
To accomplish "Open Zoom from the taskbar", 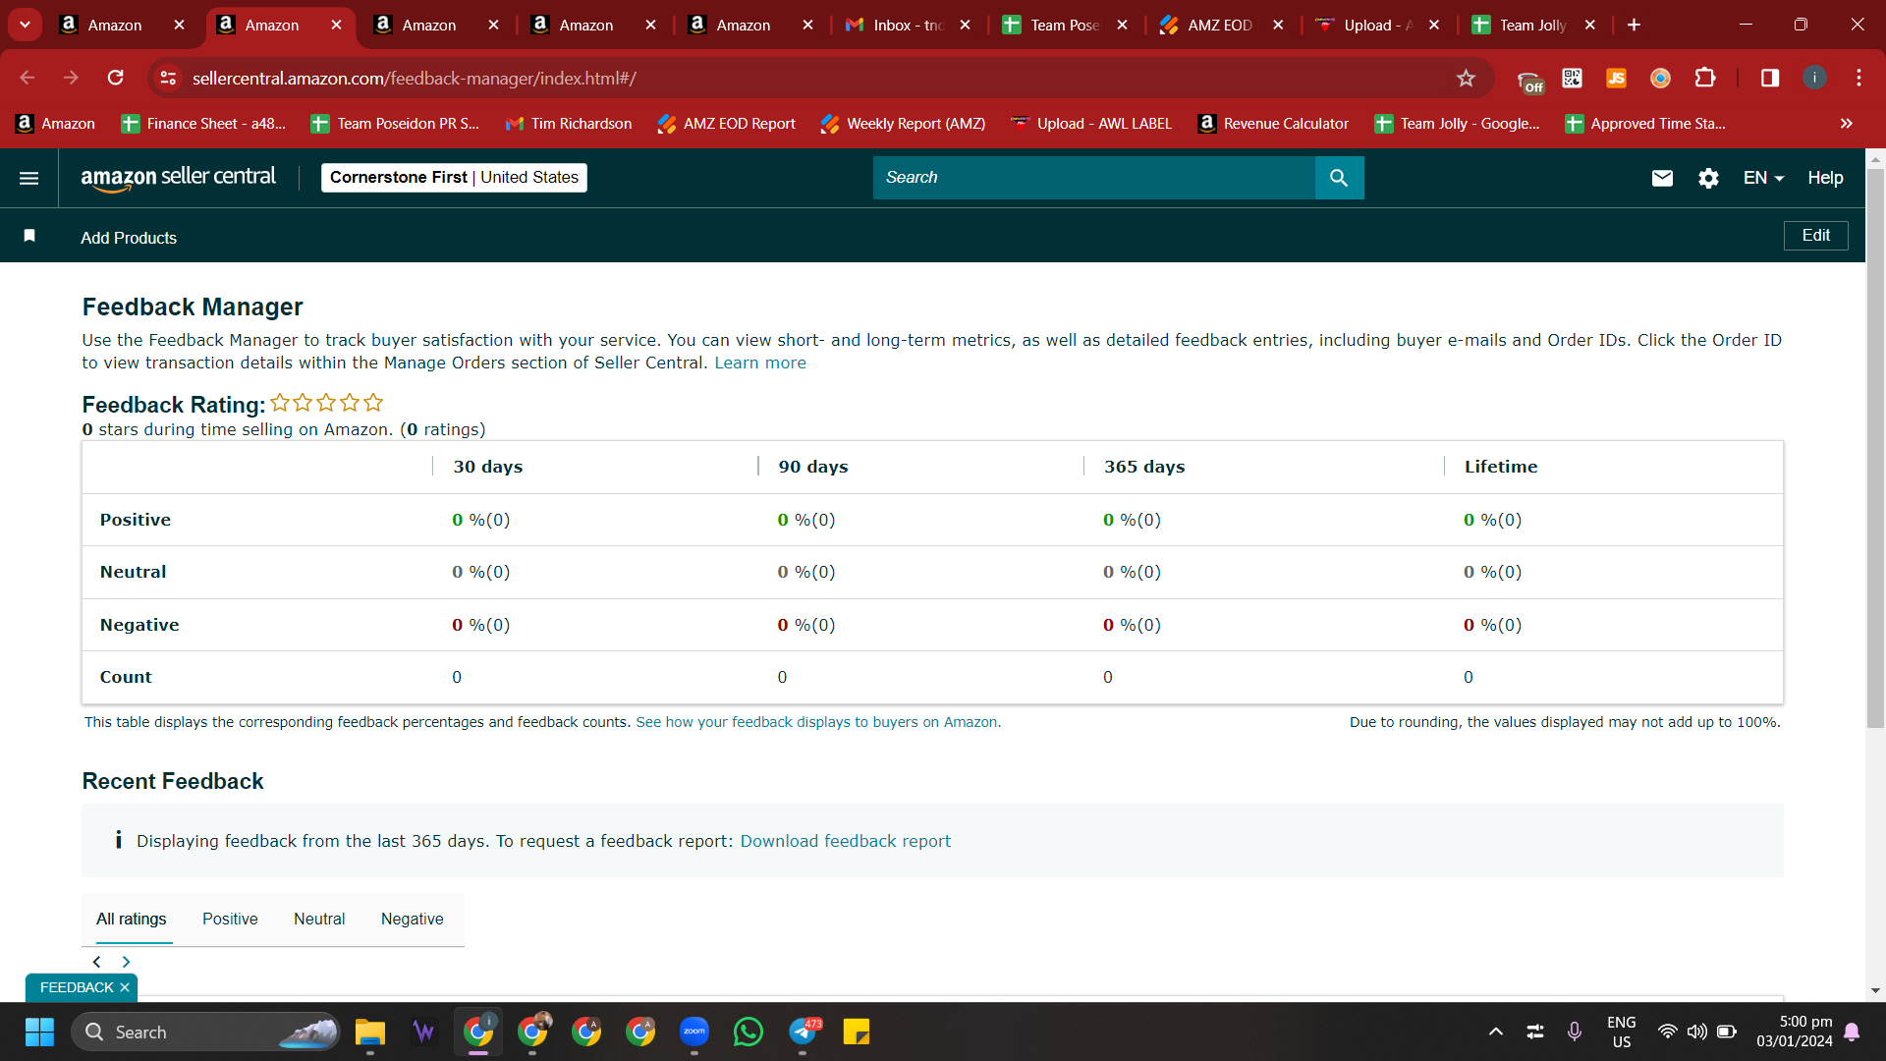I will click(694, 1032).
